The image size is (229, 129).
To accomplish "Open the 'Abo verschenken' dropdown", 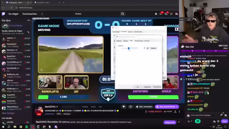I will [167, 107].
